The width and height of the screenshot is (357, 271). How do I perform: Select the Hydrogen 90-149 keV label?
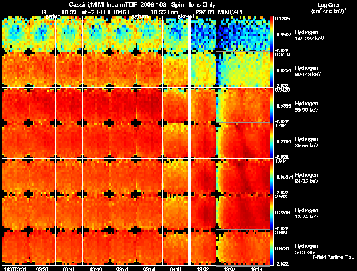tap(307, 71)
